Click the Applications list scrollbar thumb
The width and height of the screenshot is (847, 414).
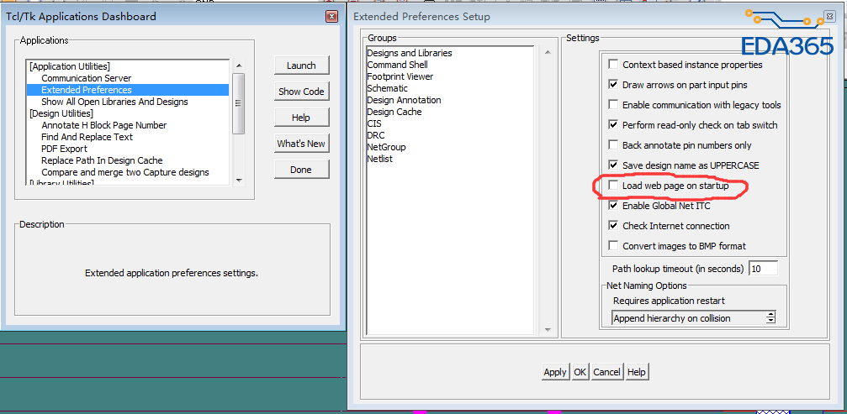[x=239, y=103]
